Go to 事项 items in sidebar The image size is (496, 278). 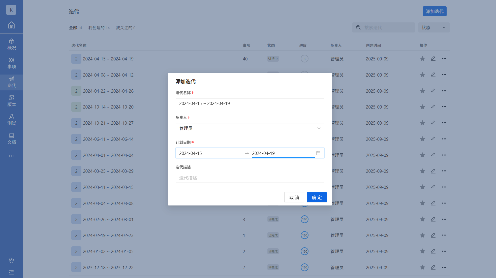[12, 63]
